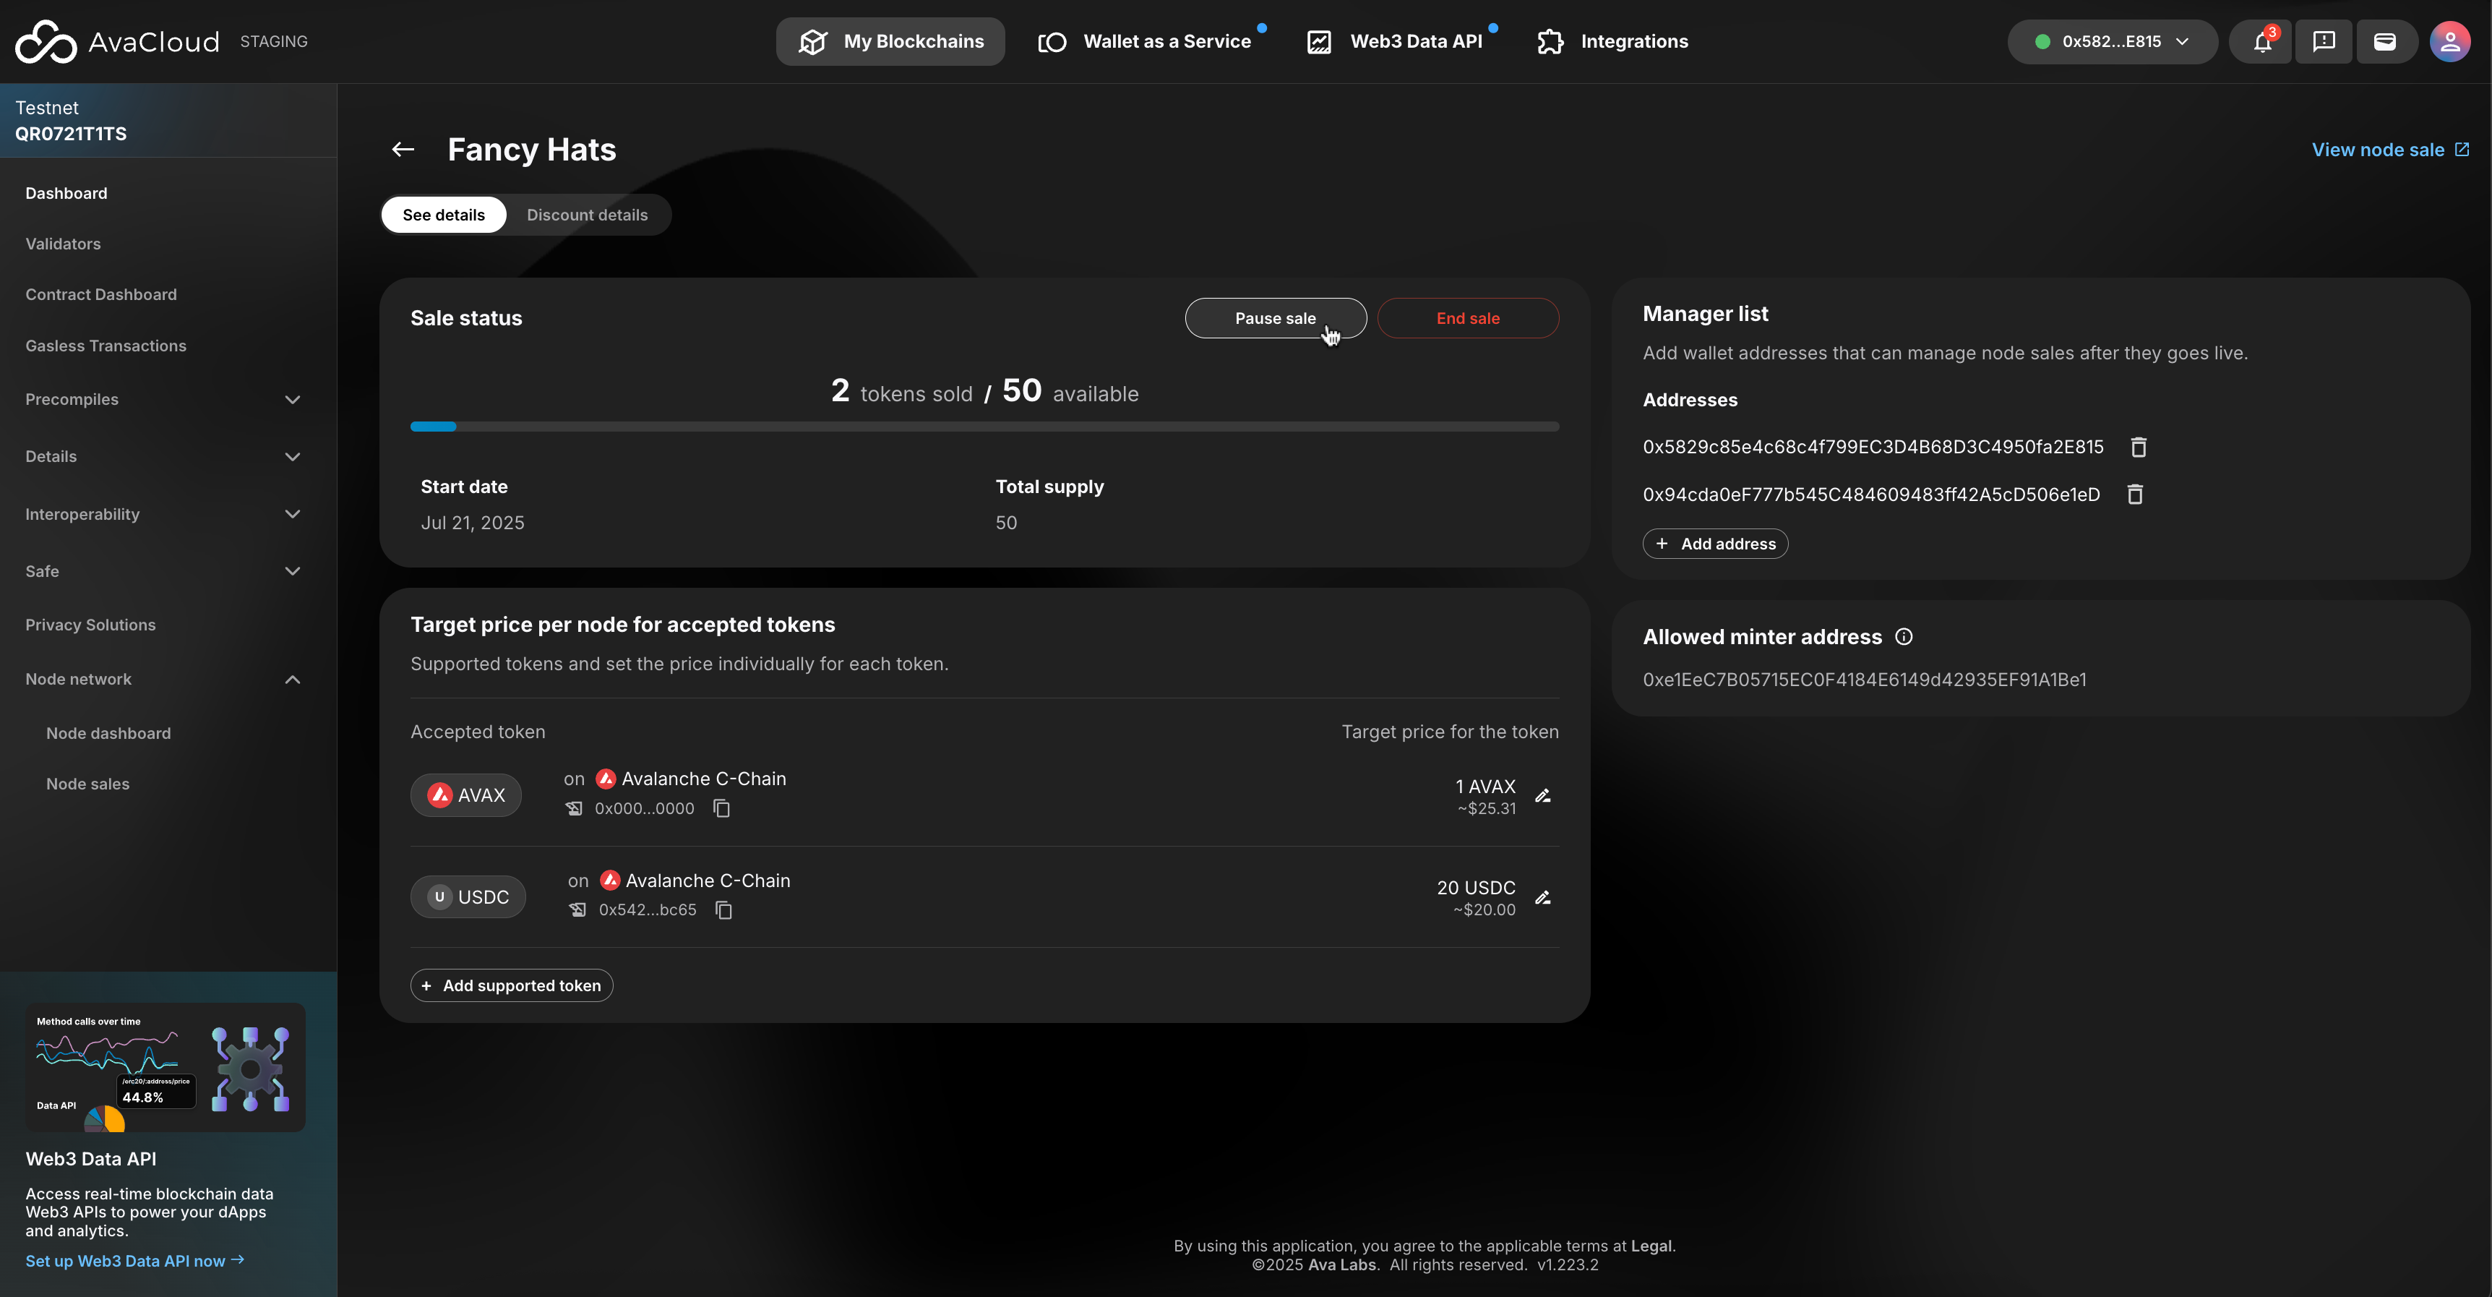This screenshot has height=1297, width=2492.
Task: Click the wallet card icon in header
Action: pos(2384,42)
